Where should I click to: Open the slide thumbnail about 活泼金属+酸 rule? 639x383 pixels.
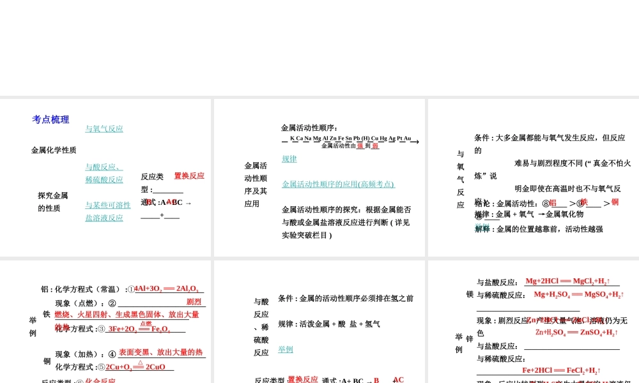319,322
